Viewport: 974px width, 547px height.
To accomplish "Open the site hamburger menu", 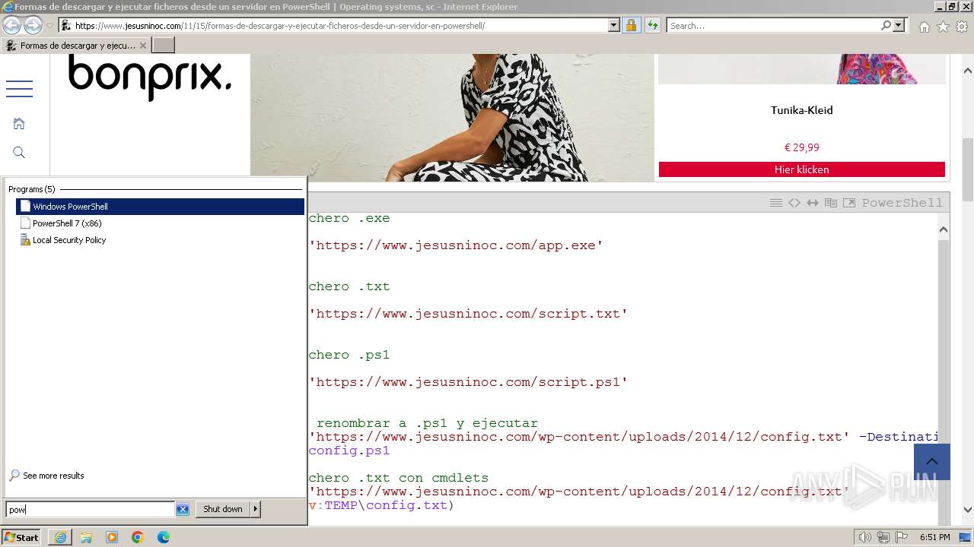I will pyautogui.click(x=19, y=89).
